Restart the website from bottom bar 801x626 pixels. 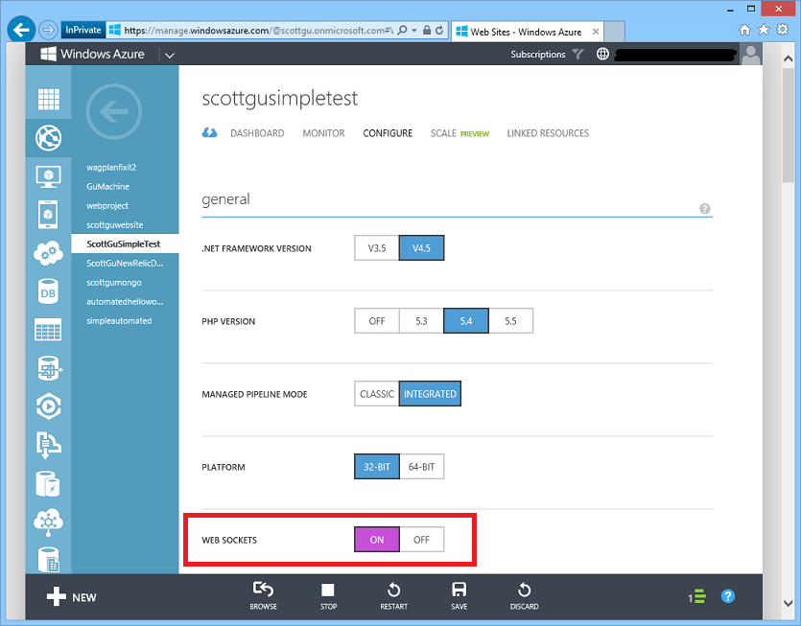[x=393, y=595]
